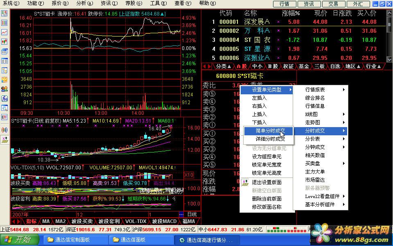The width and height of the screenshot is (393, 246).
Task: Select the candlestick K-line icon in sidebar
Action: (x=4, y=42)
